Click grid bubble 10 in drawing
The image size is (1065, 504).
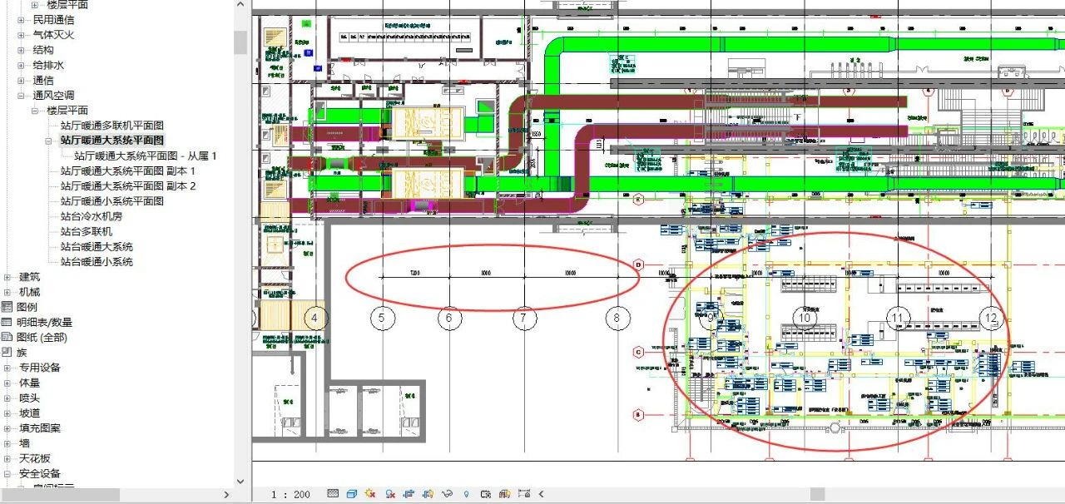pyautogui.click(x=805, y=317)
